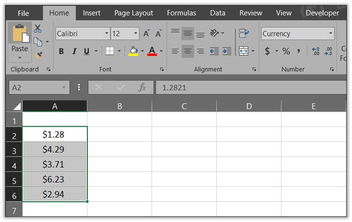The width and height of the screenshot is (352, 222).
Task: Open the font size 12 dropdown
Action: (x=136, y=34)
